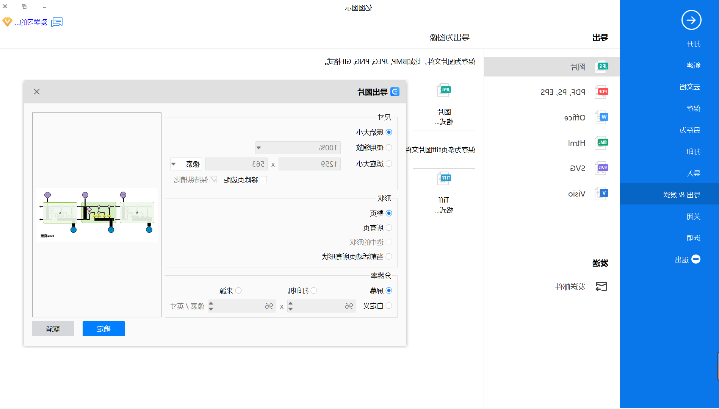The image size is (719, 409).
Task: Open 打开 in the sidebar menu
Action: coord(693,44)
